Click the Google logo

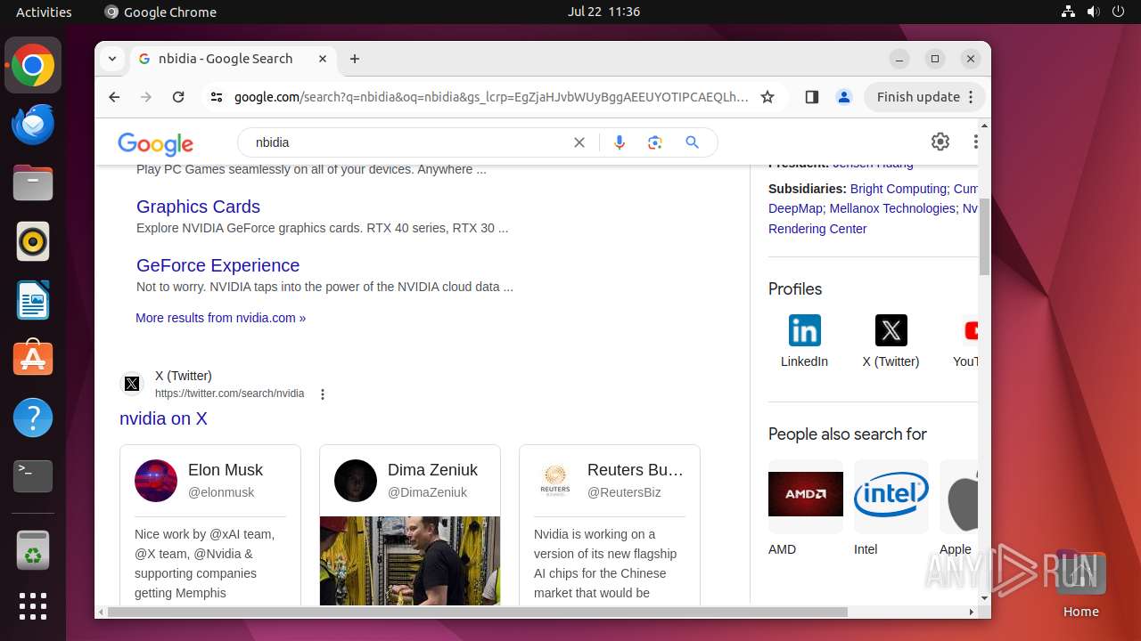[x=155, y=143]
